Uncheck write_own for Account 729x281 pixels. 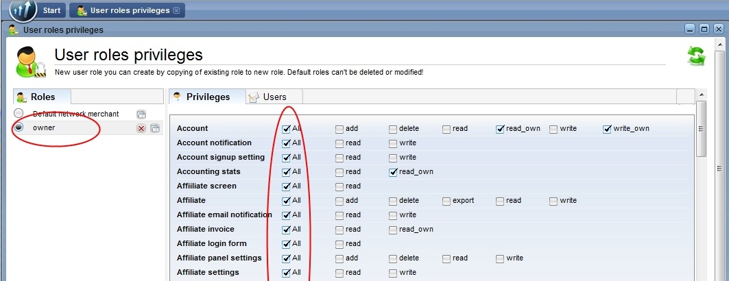607,129
